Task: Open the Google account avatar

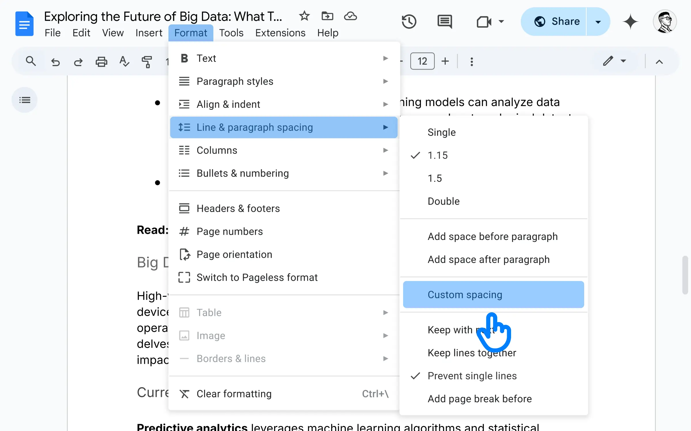Action: [x=665, y=22]
